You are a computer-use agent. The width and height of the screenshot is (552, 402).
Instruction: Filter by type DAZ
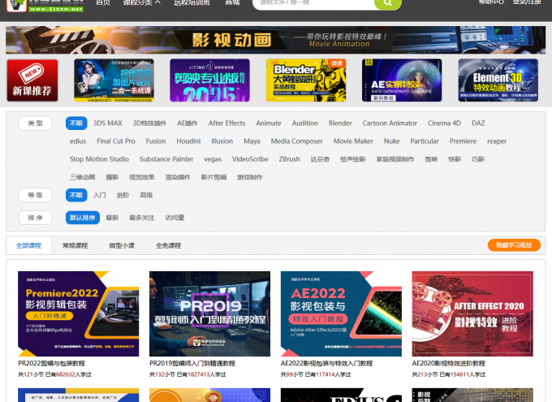pos(478,123)
